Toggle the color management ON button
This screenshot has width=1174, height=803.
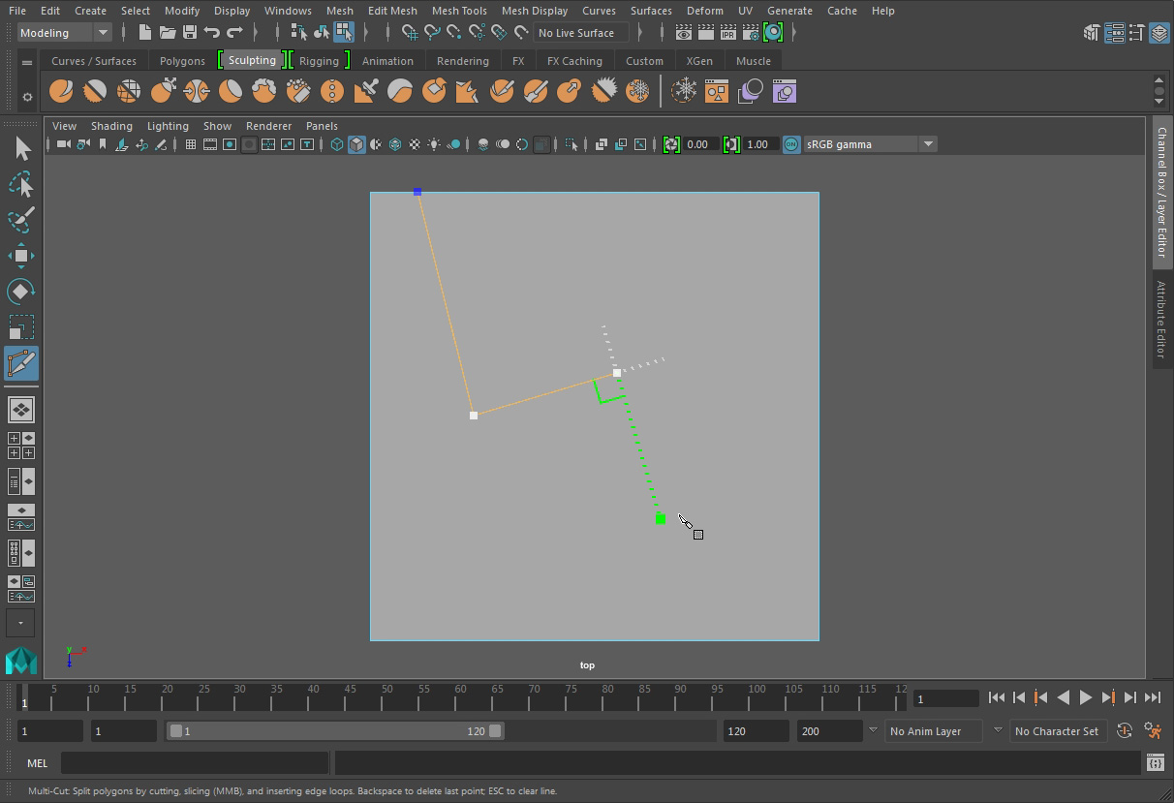point(791,144)
